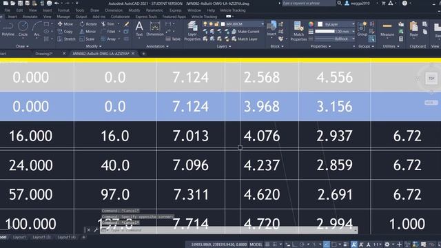Open the Dimension menu
Image resolution: width=441 pixels, height=248 pixels.
coord(114,10)
